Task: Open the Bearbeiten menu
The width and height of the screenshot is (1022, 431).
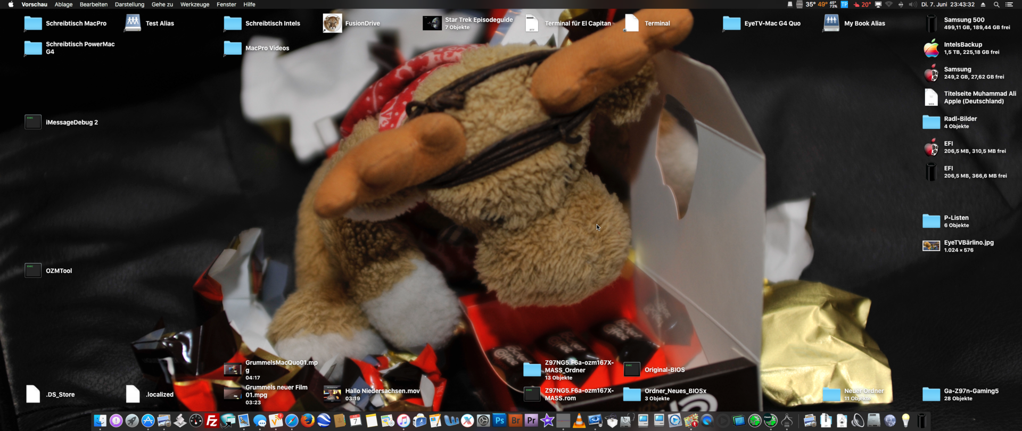Action: [94, 4]
